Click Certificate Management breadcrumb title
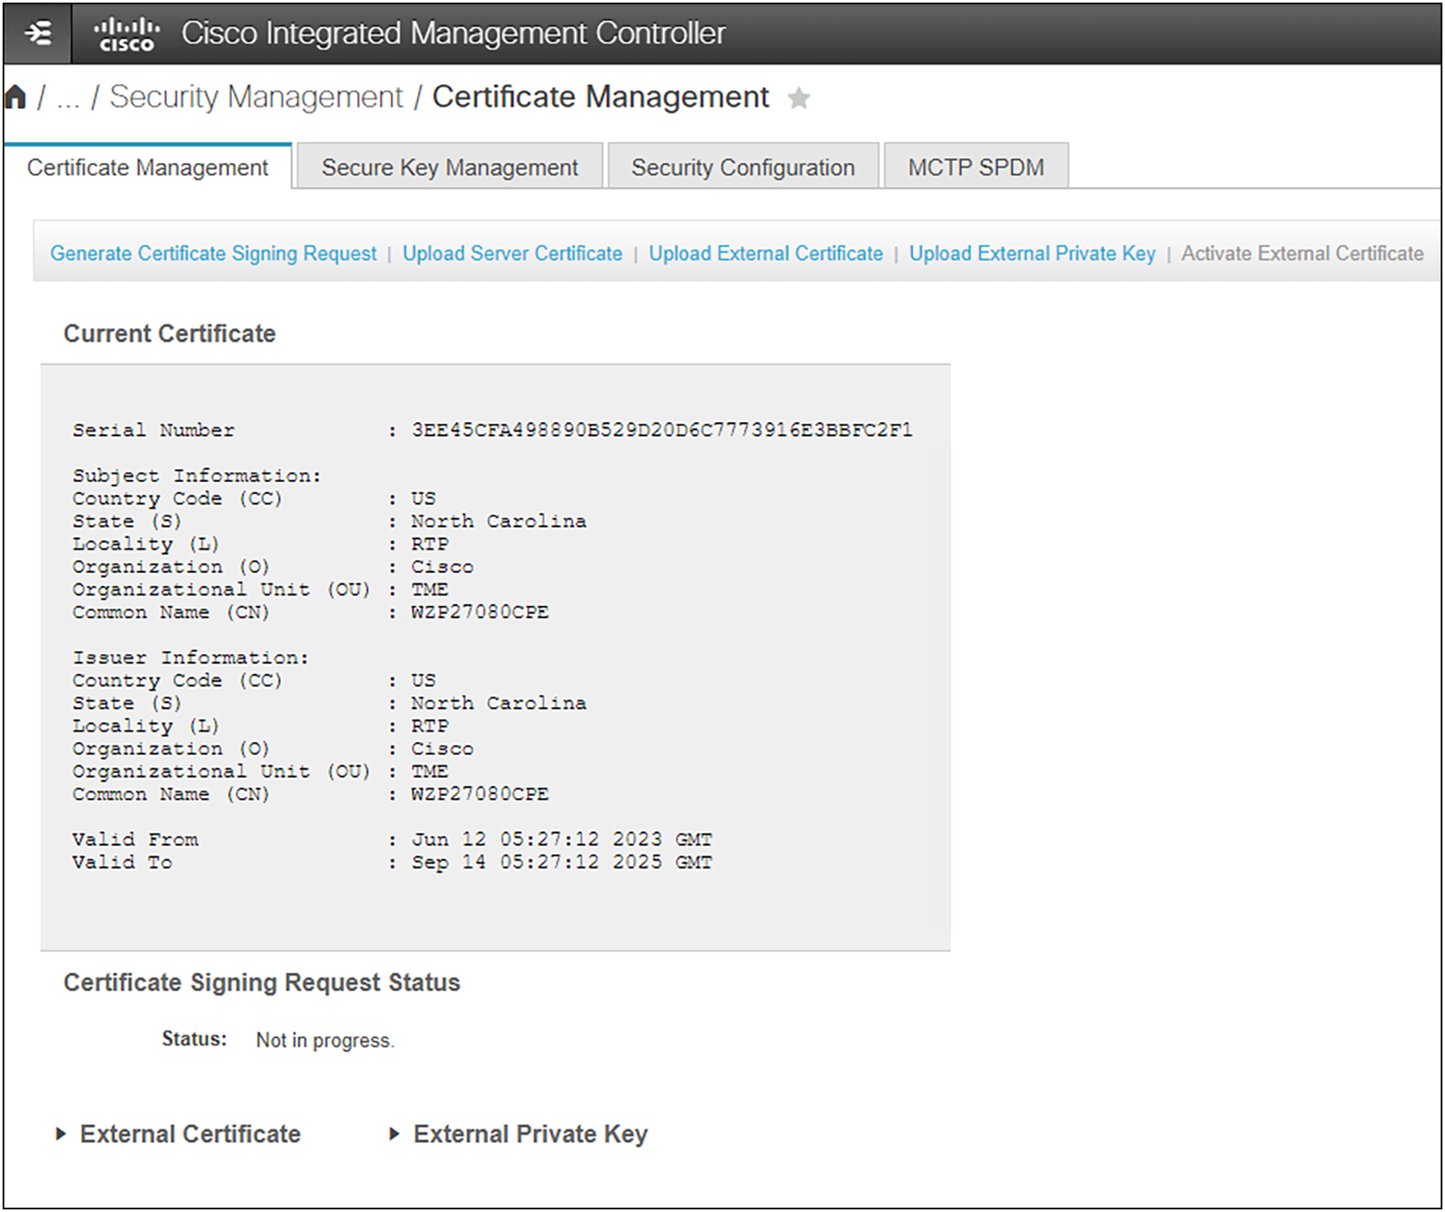The image size is (1445, 1212). point(600,97)
